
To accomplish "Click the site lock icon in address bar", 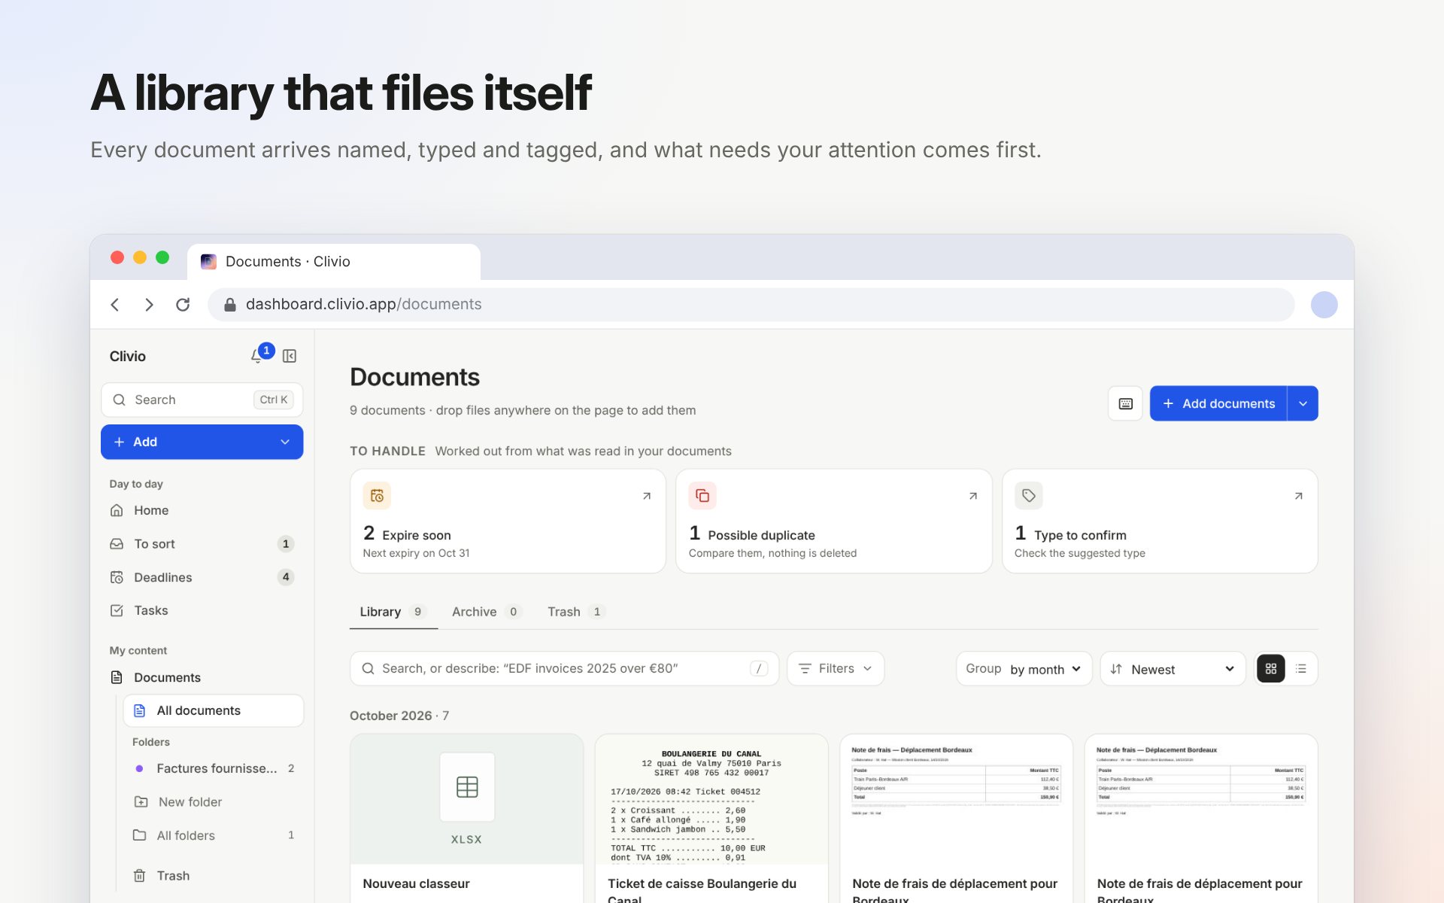I will click(x=230, y=305).
